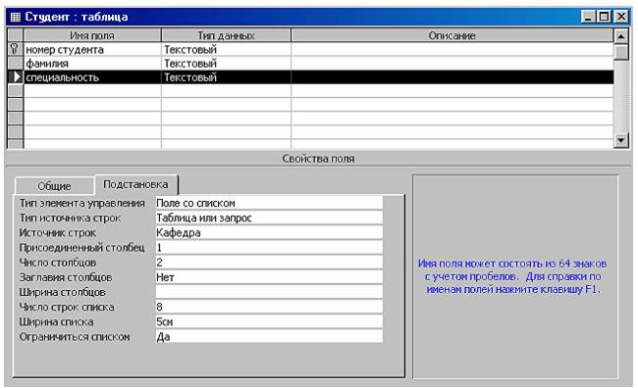Maximize the Студент table window

click(605, 17)
